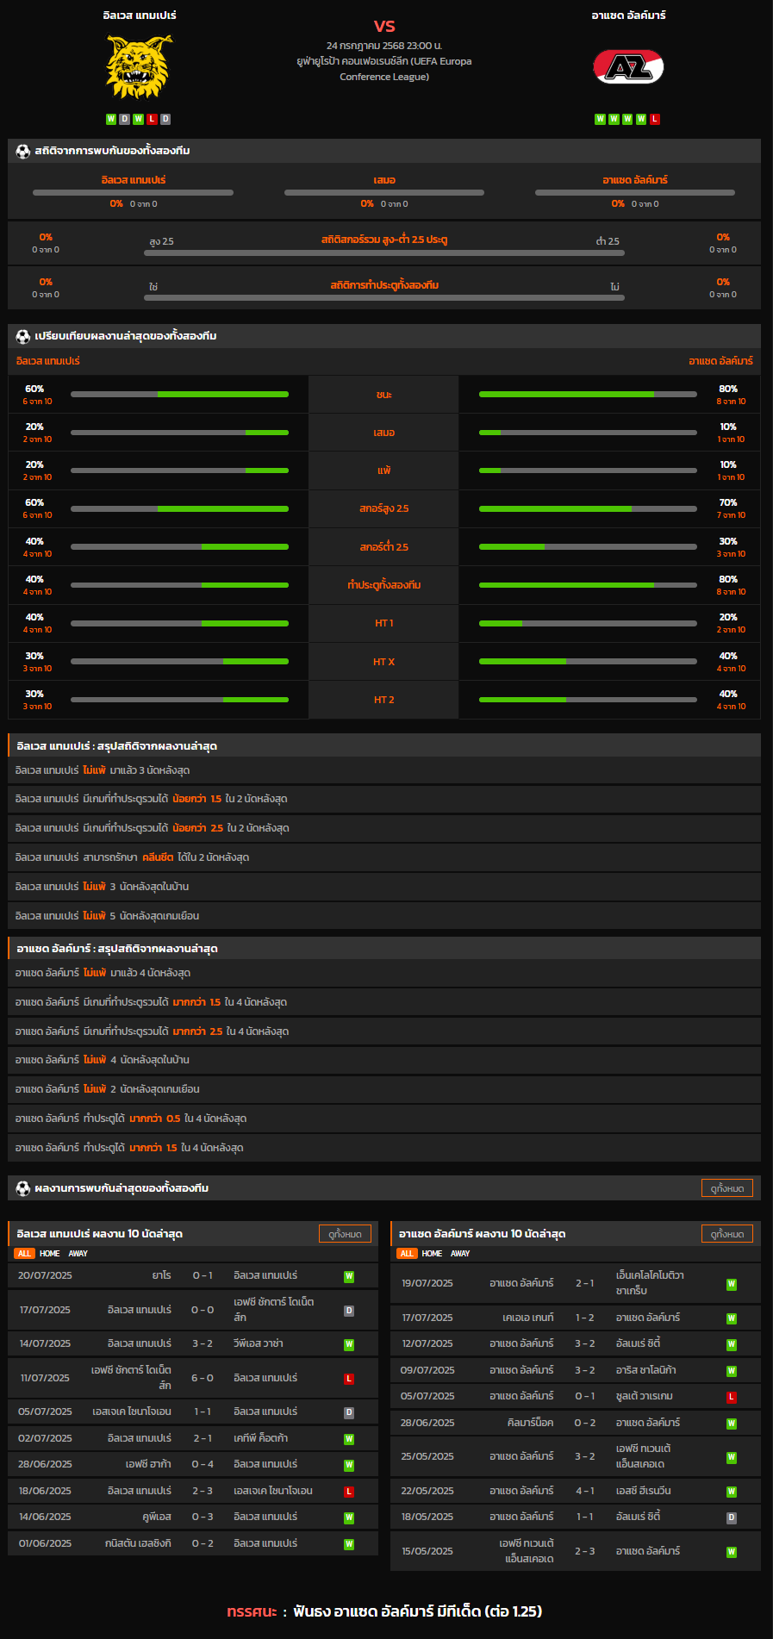Click W badge on 25/05/2025 3-2 row

[x=732, y=1457]
